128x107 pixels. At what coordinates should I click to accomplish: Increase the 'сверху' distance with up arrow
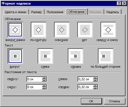pos(44,78)
